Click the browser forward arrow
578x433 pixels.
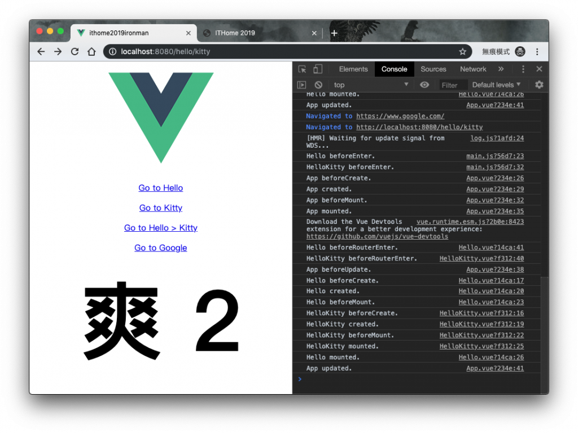(58, 51)
